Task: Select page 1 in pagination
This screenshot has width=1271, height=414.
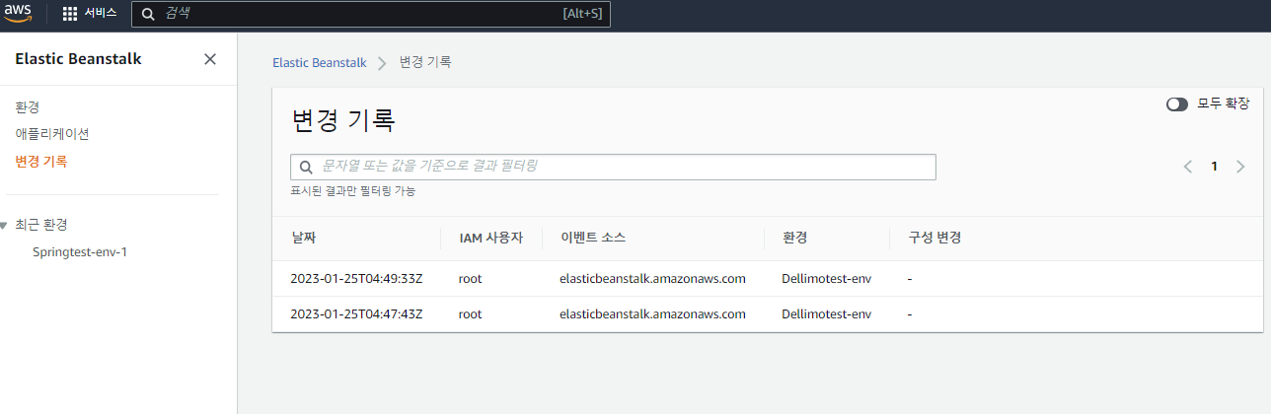Action: pos(1215,167)
